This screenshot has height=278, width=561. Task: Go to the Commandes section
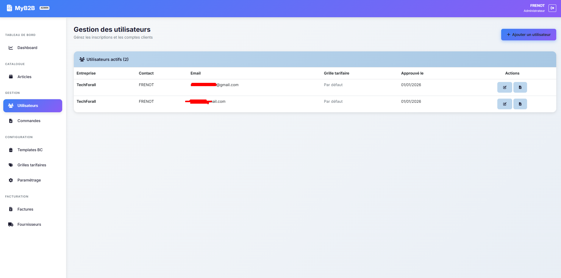click(29, 121)
